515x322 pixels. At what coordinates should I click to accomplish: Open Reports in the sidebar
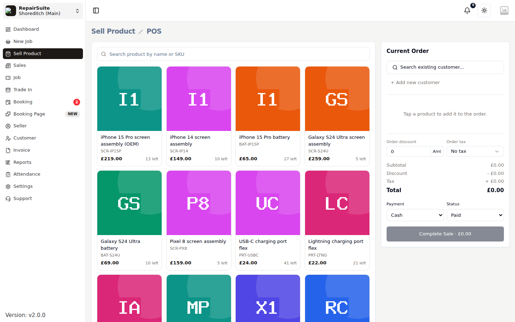pos(43,162)
